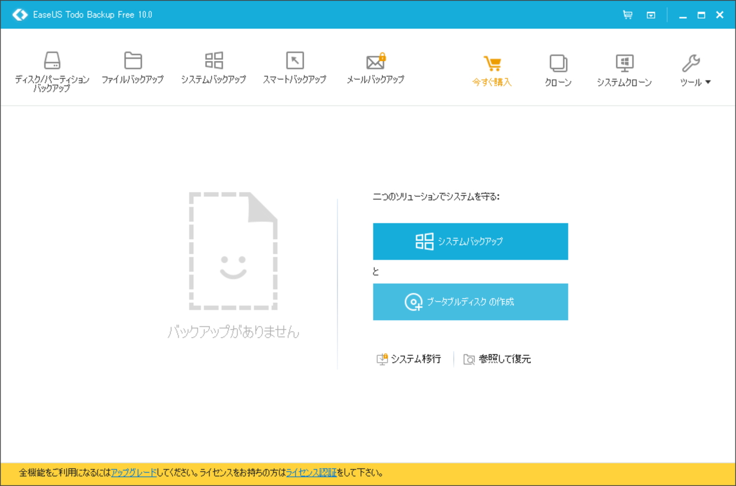Click the blue システムバックアップ button

point(470,241)
